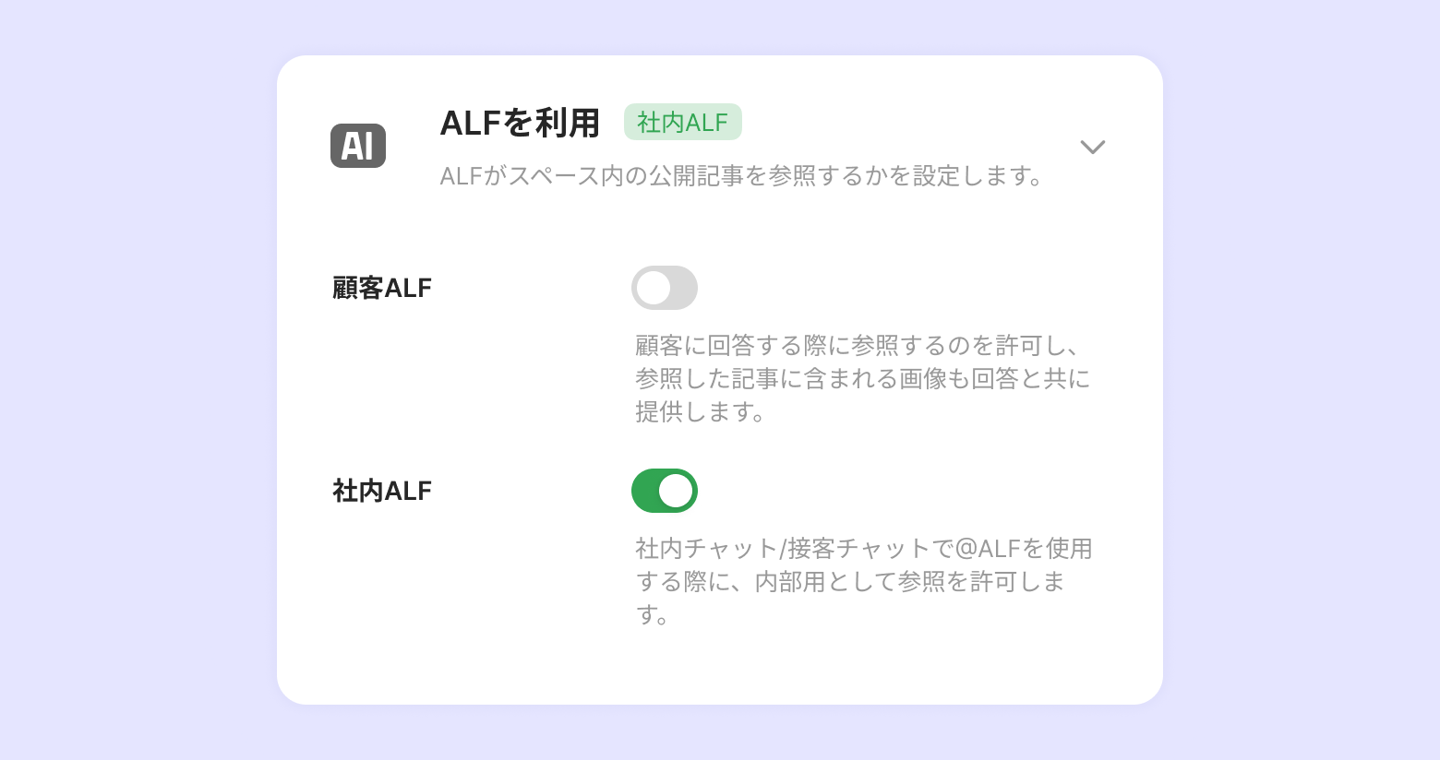Click the dark AI icon

point(358,146)
